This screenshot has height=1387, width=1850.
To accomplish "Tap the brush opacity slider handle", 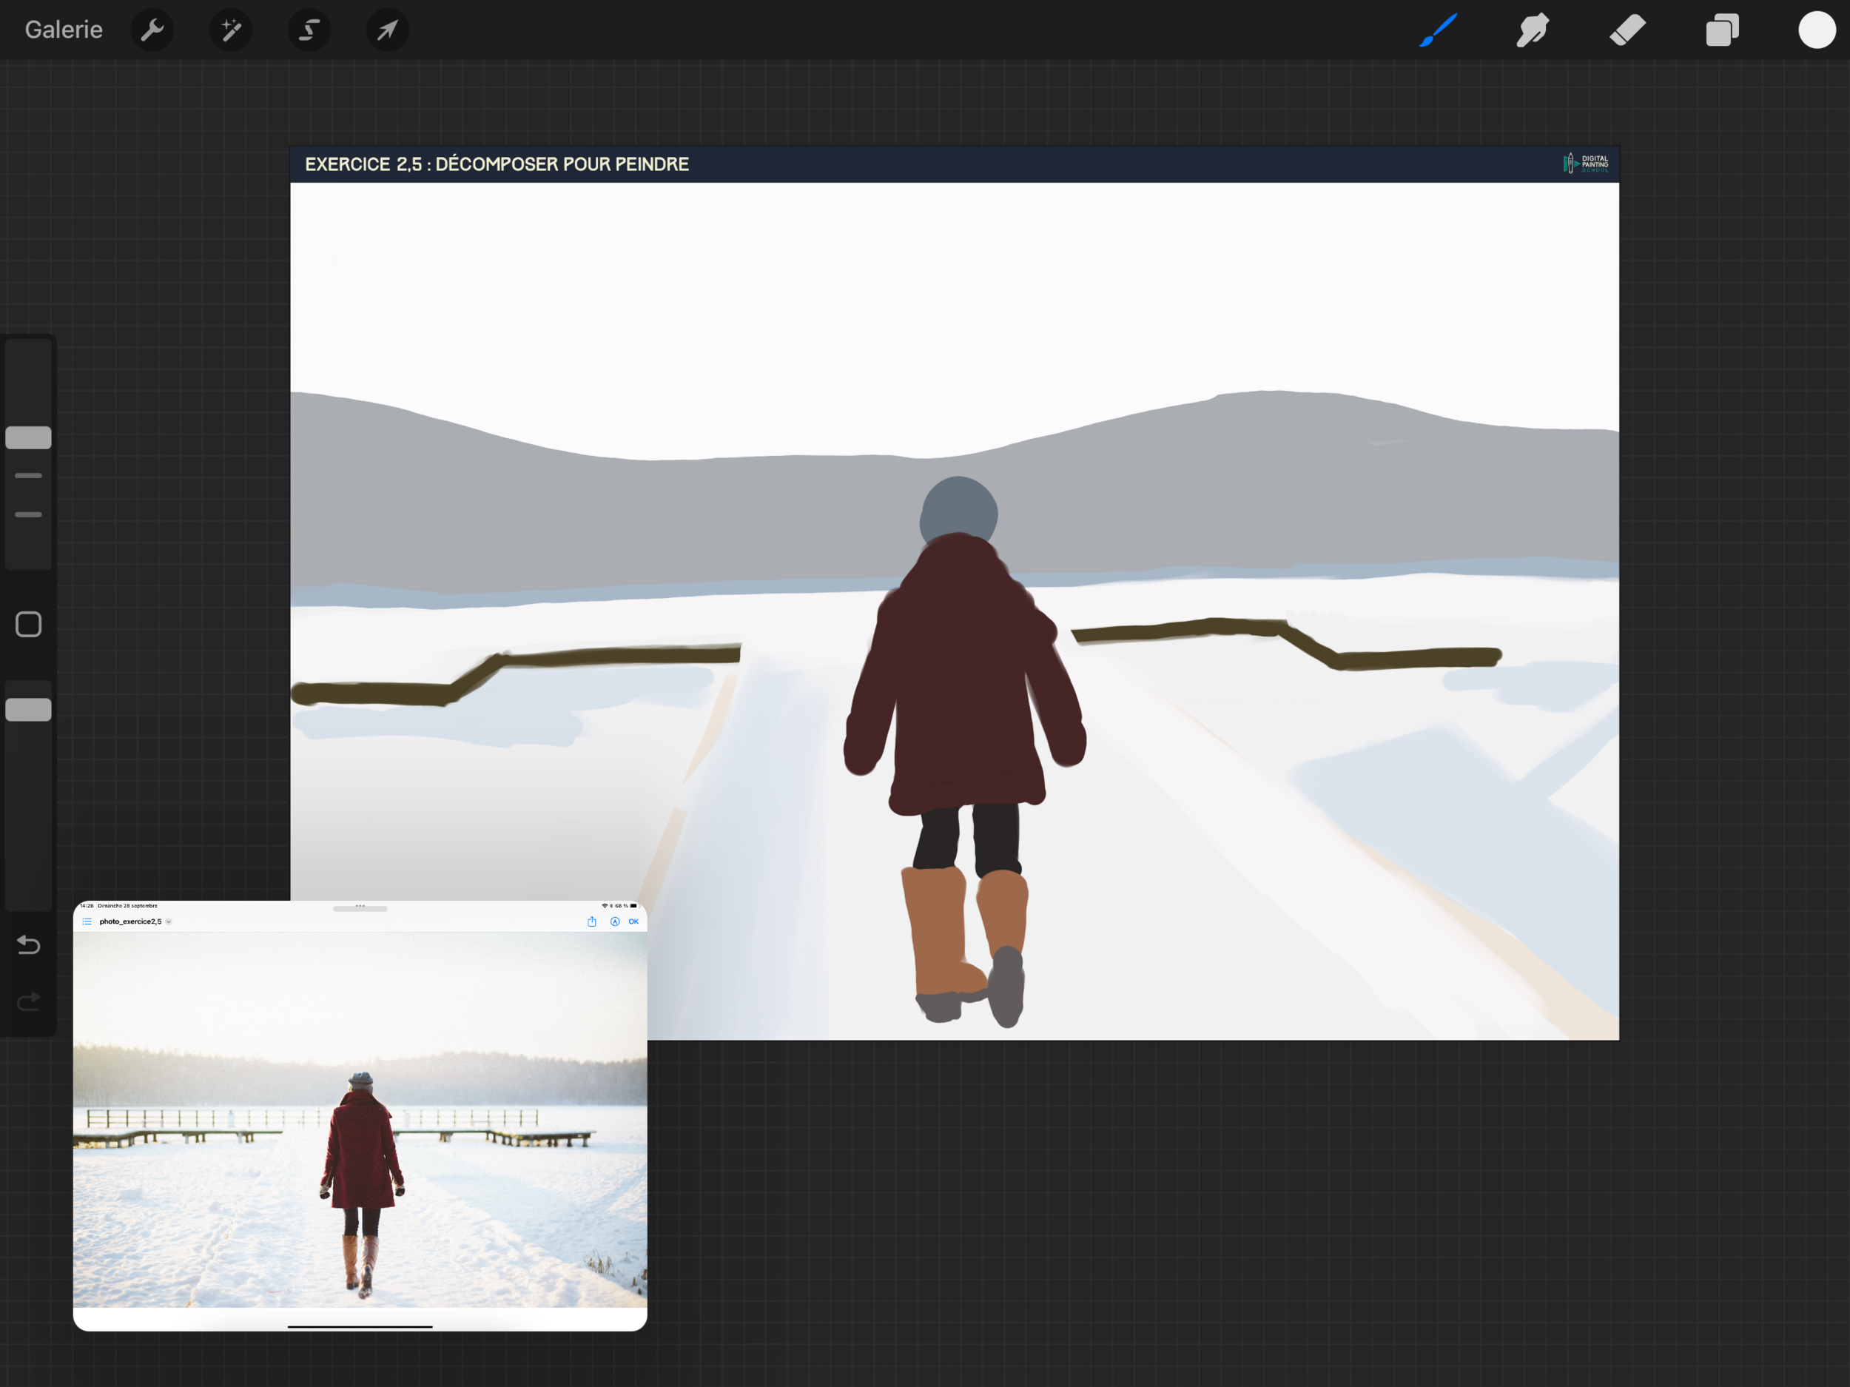I will point(28,709).
